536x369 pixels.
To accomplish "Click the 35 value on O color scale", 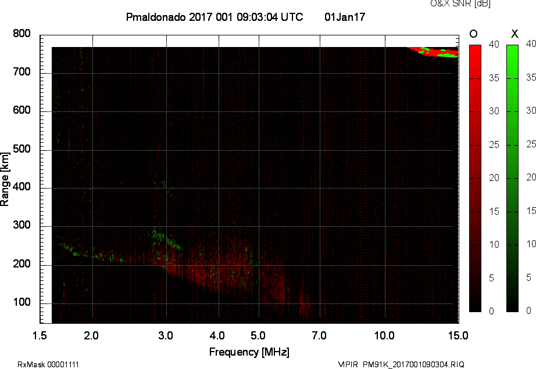I will pos(494,78).
